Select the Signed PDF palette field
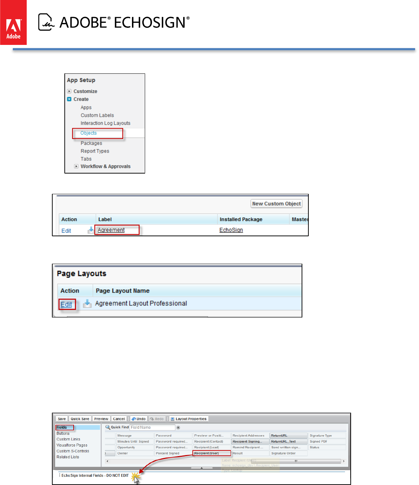Viewport: 419px width, 485px height. pos(327,441)
